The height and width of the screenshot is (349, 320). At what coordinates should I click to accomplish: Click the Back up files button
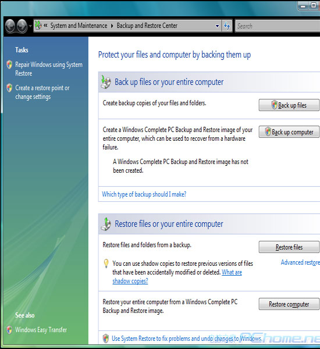289,105
